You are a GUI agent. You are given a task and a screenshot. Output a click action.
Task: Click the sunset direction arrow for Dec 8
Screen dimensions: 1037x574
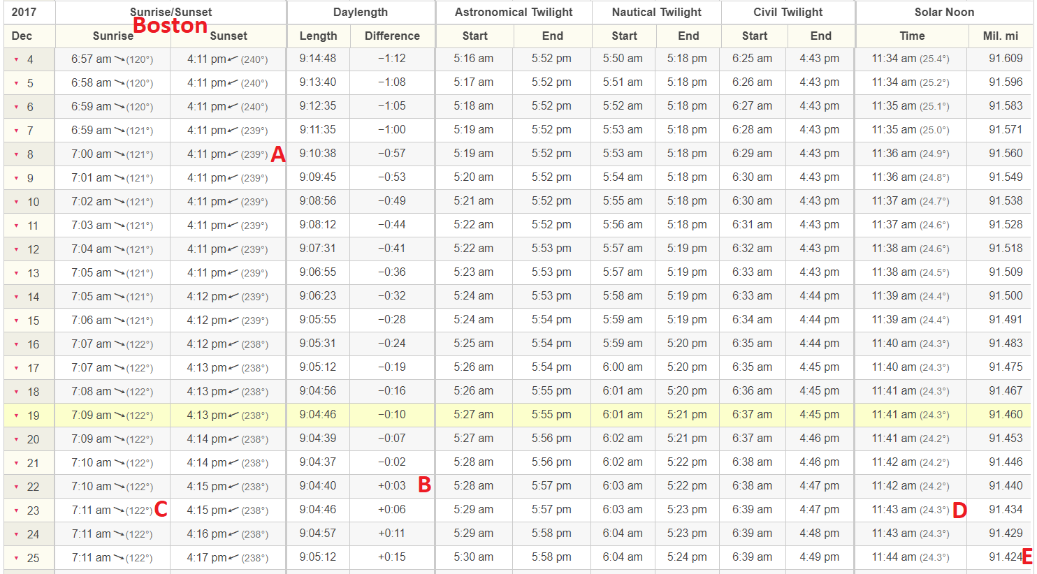pos(233,154)
